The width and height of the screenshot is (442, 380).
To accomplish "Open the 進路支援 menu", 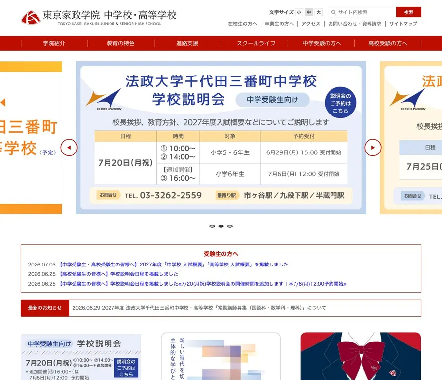I will click(x=187, y=43).
